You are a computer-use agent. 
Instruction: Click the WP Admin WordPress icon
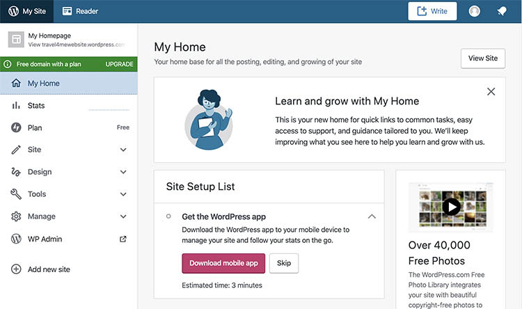coord(15,239)
